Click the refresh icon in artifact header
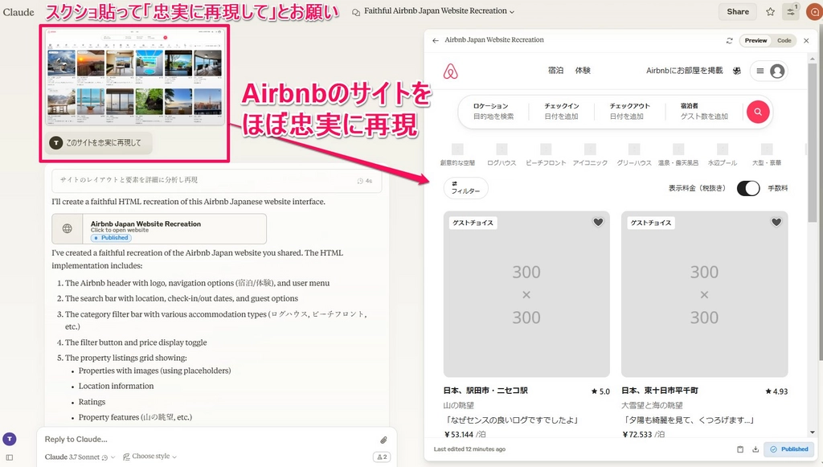823x467 pixels. pyautogui.click(x=729, y=40)
